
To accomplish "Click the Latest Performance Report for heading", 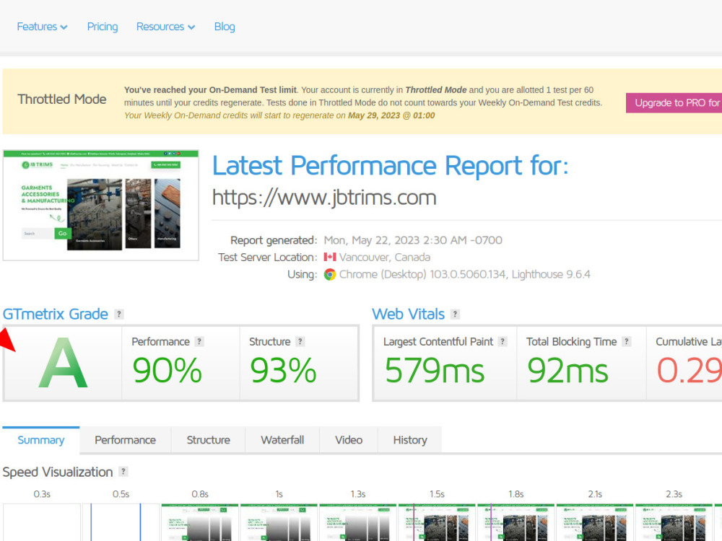I will click(x=391, y=166).
